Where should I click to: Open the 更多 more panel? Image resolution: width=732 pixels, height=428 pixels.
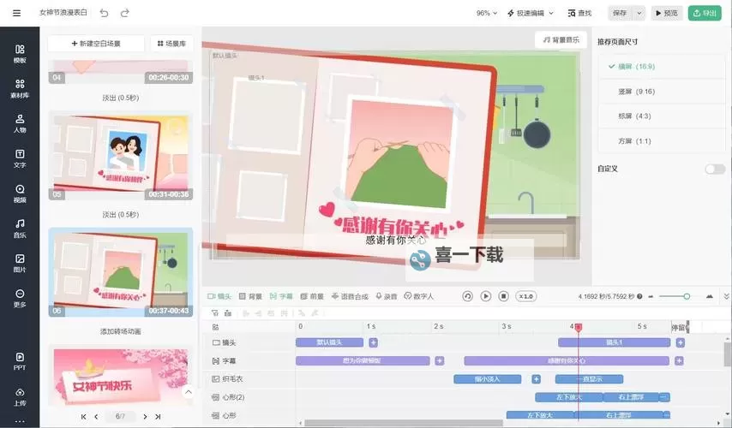(20, 299)
